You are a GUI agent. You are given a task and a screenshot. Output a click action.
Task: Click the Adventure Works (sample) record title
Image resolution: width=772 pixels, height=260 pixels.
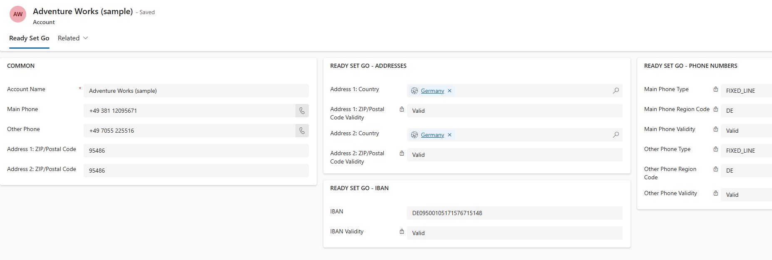point(83,11)
